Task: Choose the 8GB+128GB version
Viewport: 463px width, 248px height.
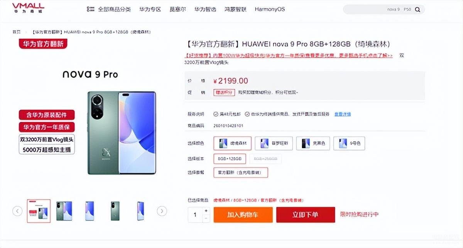Action: coord(230,159)
